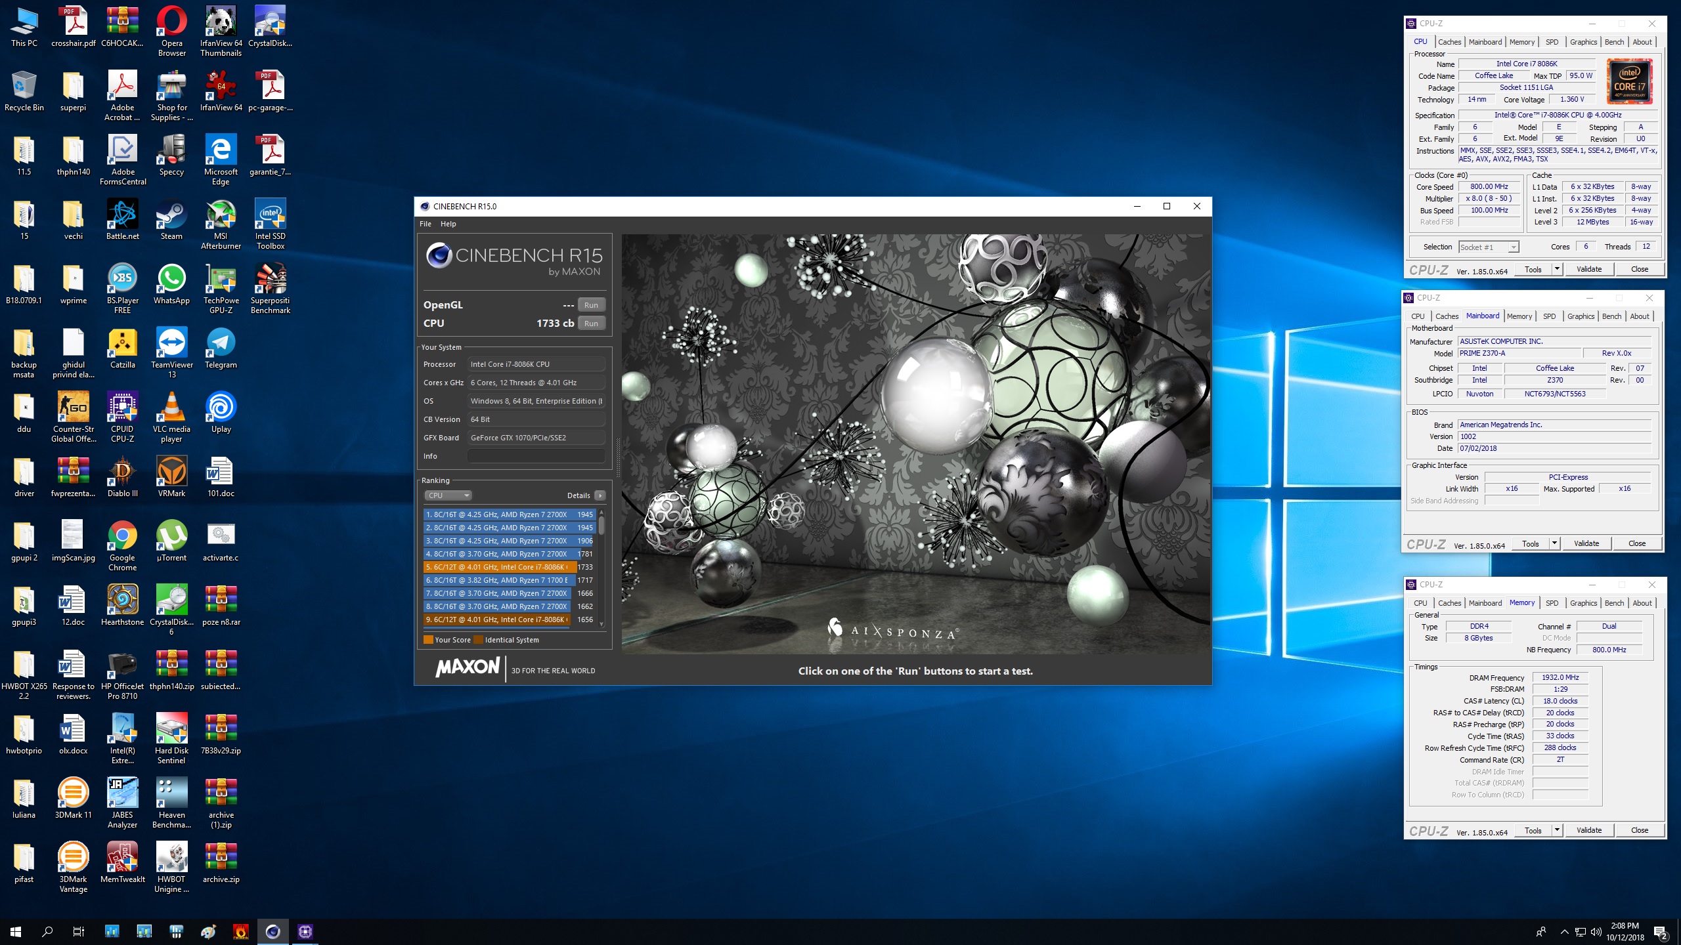Switch to About tab in Memory CPU-Z
The width and height of the screenshot is (1681, 945).
(1642, 603)
